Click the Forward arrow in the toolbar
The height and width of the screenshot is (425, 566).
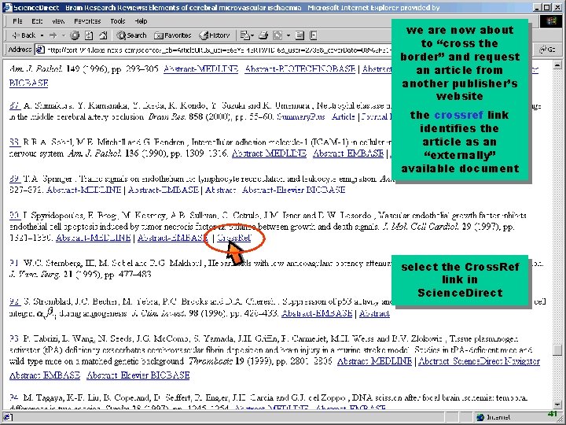53,35
